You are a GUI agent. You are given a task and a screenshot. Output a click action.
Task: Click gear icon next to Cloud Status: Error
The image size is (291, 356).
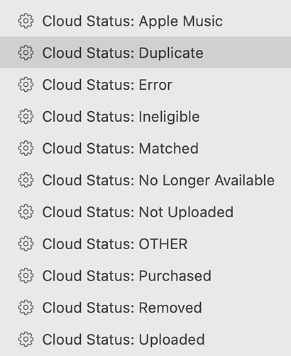(x=26, y=85)
